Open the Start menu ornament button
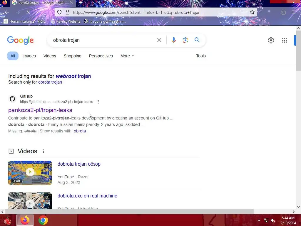The height and width of the screenshot is (226, 301). coord(7,220)
